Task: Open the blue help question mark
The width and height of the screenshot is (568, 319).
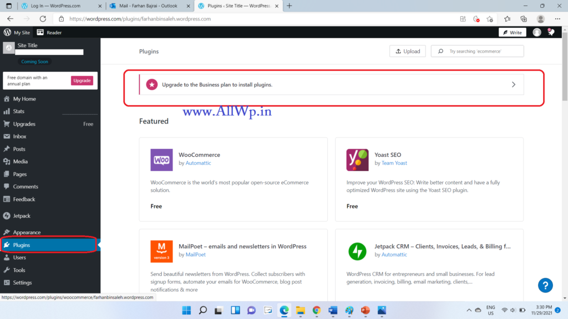Action: pos(545,285)
